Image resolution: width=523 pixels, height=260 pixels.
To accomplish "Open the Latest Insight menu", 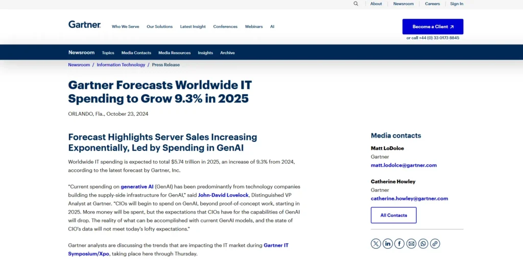I will 193,27.
